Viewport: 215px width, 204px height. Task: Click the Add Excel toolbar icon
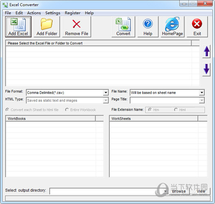pyautogui.click(x=18, y=27)
